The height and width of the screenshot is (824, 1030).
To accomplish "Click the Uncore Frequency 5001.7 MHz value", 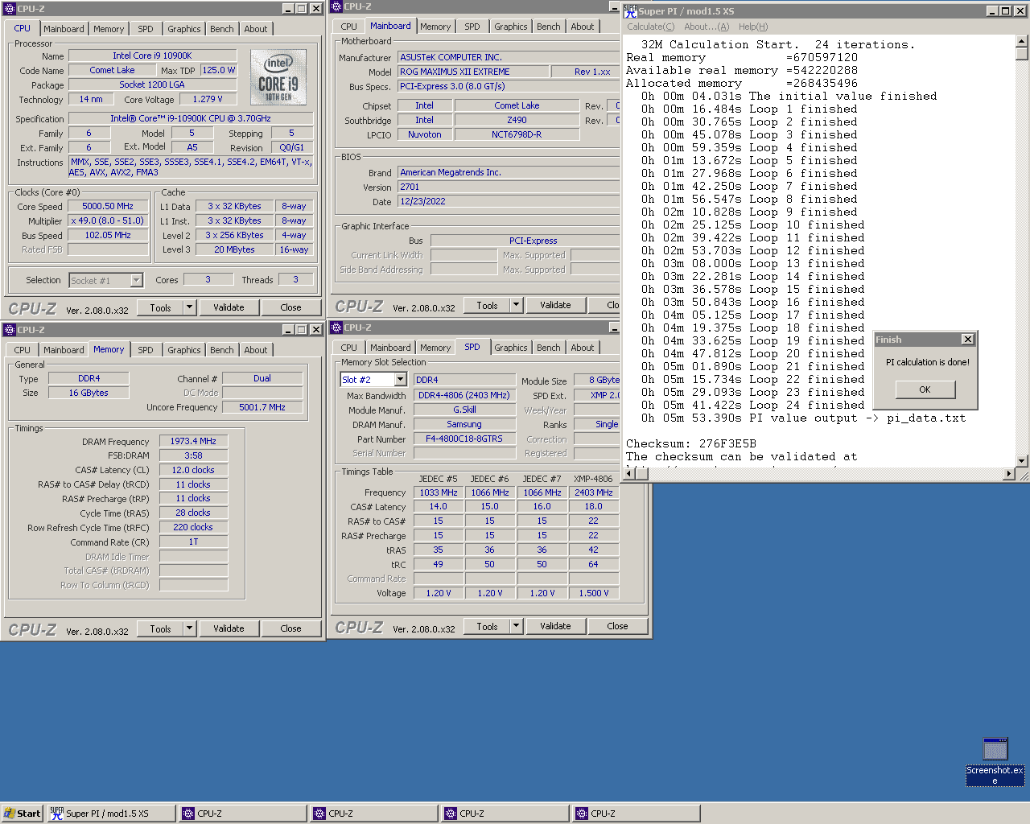I will pyautogui.click(x=262, y=407).
